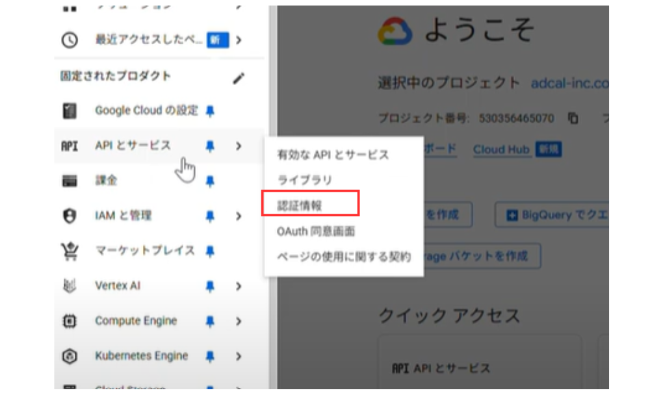
Task: Select 認証情報 from the submenu
Action: pyautogui.click(x=300, y=205)
